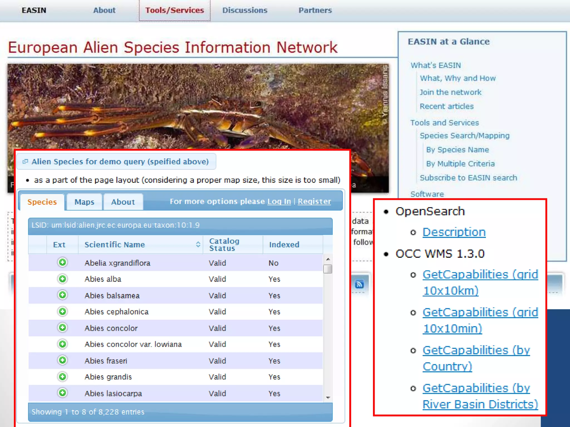Click the popup icon beside Alien Species title

pyautogui.click(x=25, y=162)
